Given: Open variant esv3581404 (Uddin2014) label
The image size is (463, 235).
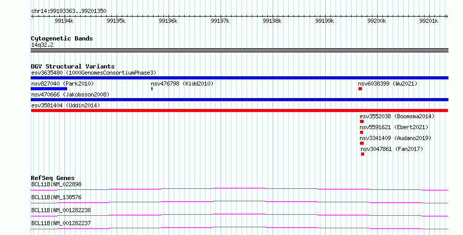Looking at the screenshot, I should (66, 105).
